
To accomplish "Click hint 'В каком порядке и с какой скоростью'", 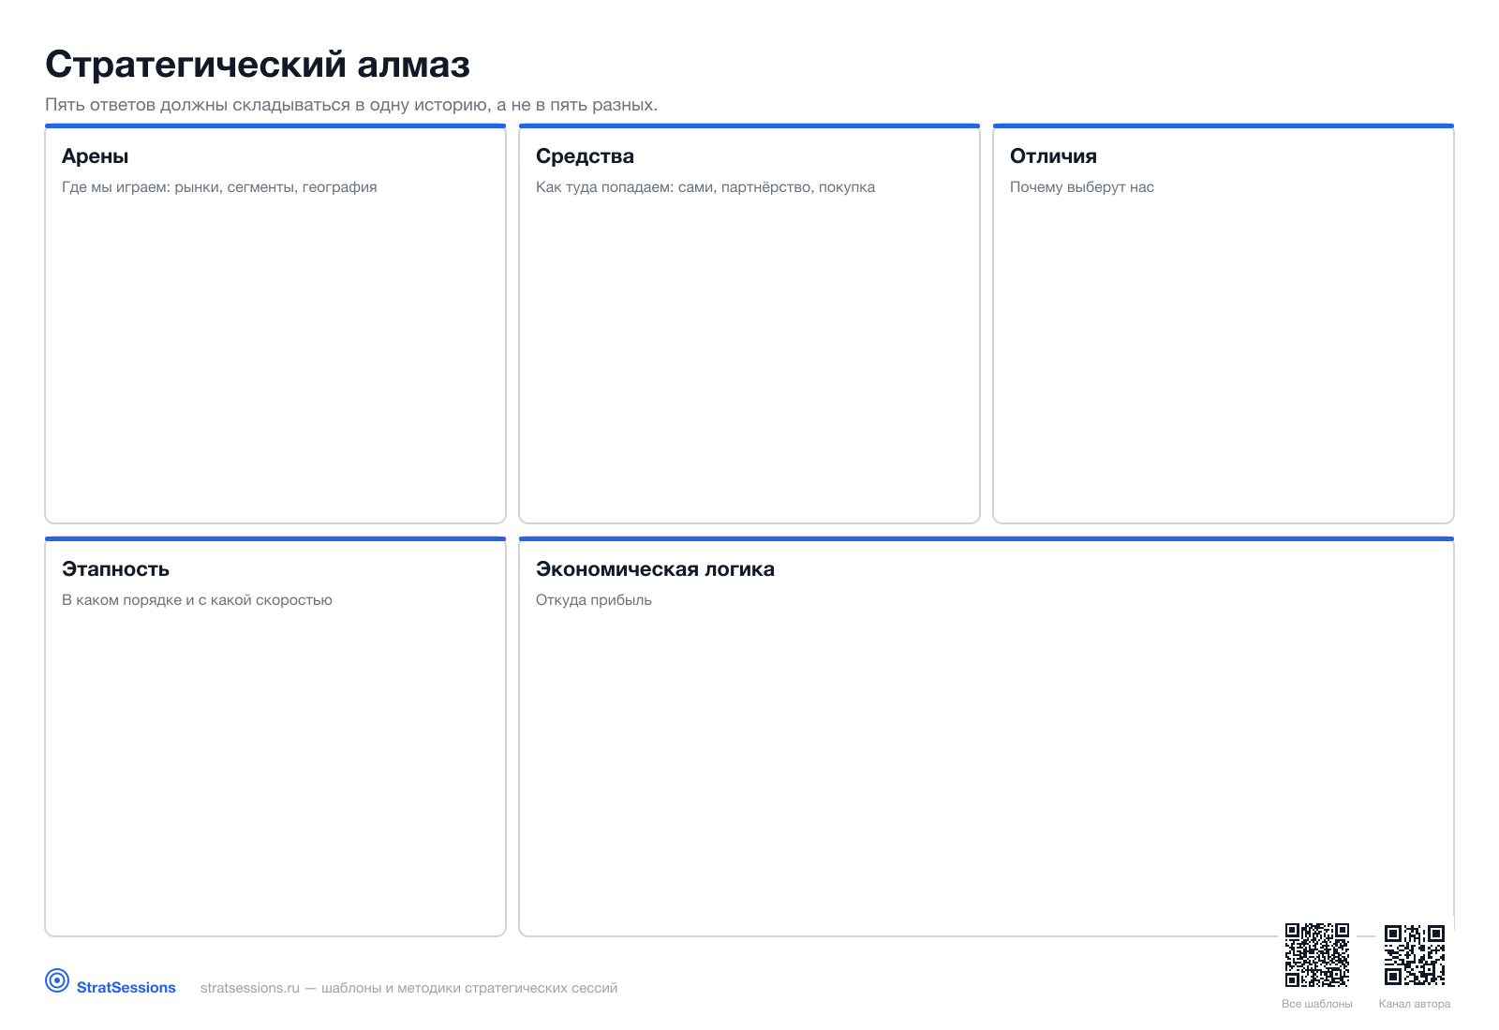I will (x=197, y=600).
